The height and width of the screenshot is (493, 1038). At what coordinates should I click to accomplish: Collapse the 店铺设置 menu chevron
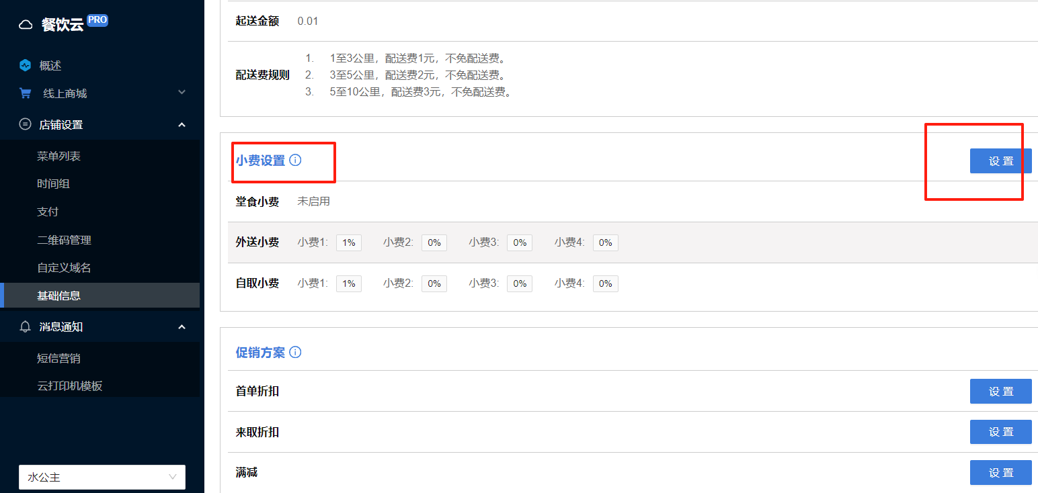point(182,124)
